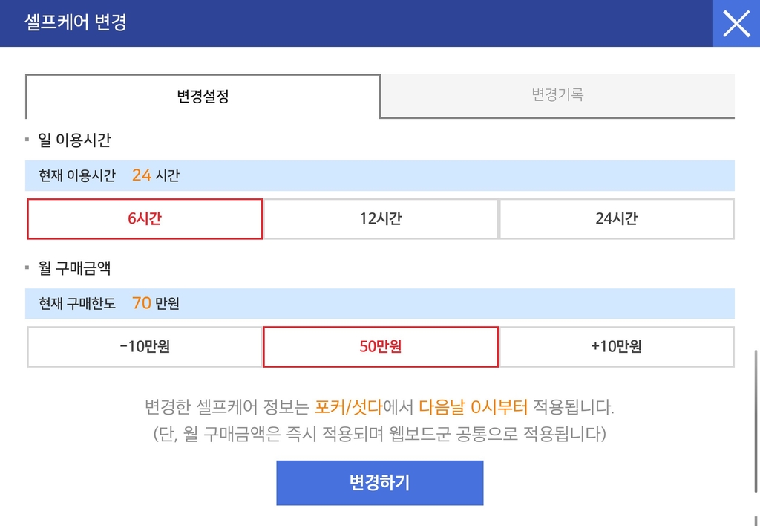Close the 셀프케어 변경 dialog with X

point(736,24)
